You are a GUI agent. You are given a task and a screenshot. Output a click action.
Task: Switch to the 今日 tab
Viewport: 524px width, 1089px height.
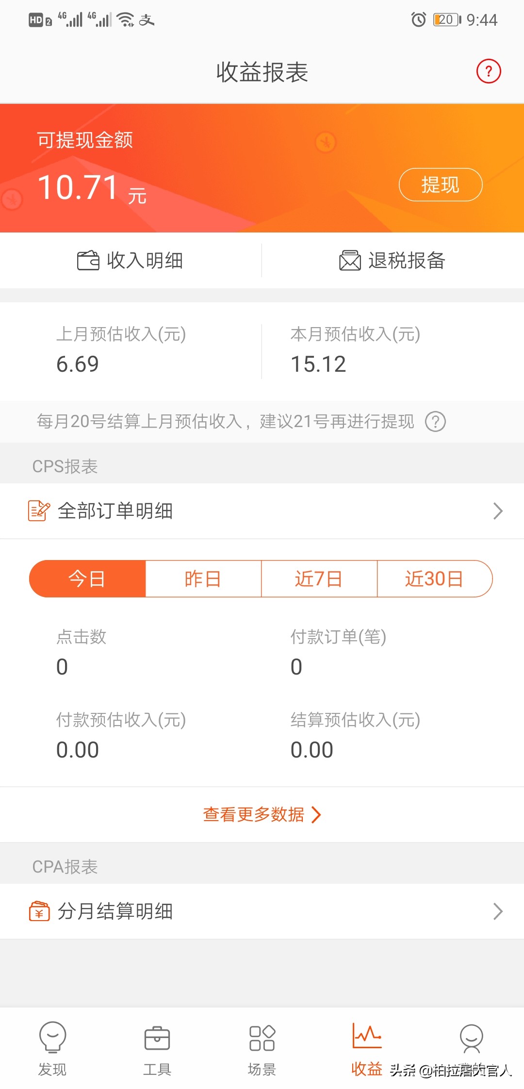87,578
